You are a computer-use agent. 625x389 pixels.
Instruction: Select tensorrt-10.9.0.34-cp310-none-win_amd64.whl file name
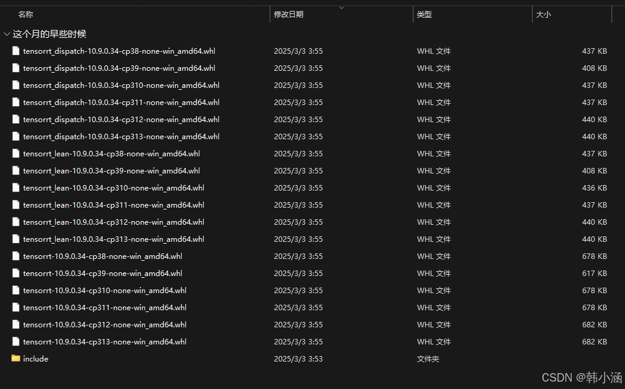pos(105,291)
